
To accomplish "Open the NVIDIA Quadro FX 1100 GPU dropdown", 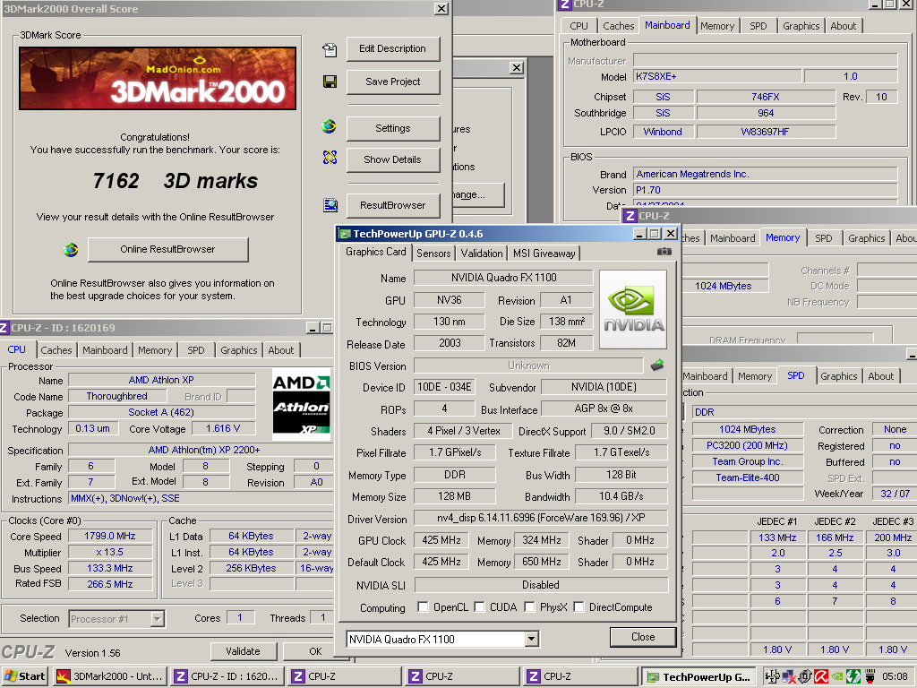I will coord(531,639).
